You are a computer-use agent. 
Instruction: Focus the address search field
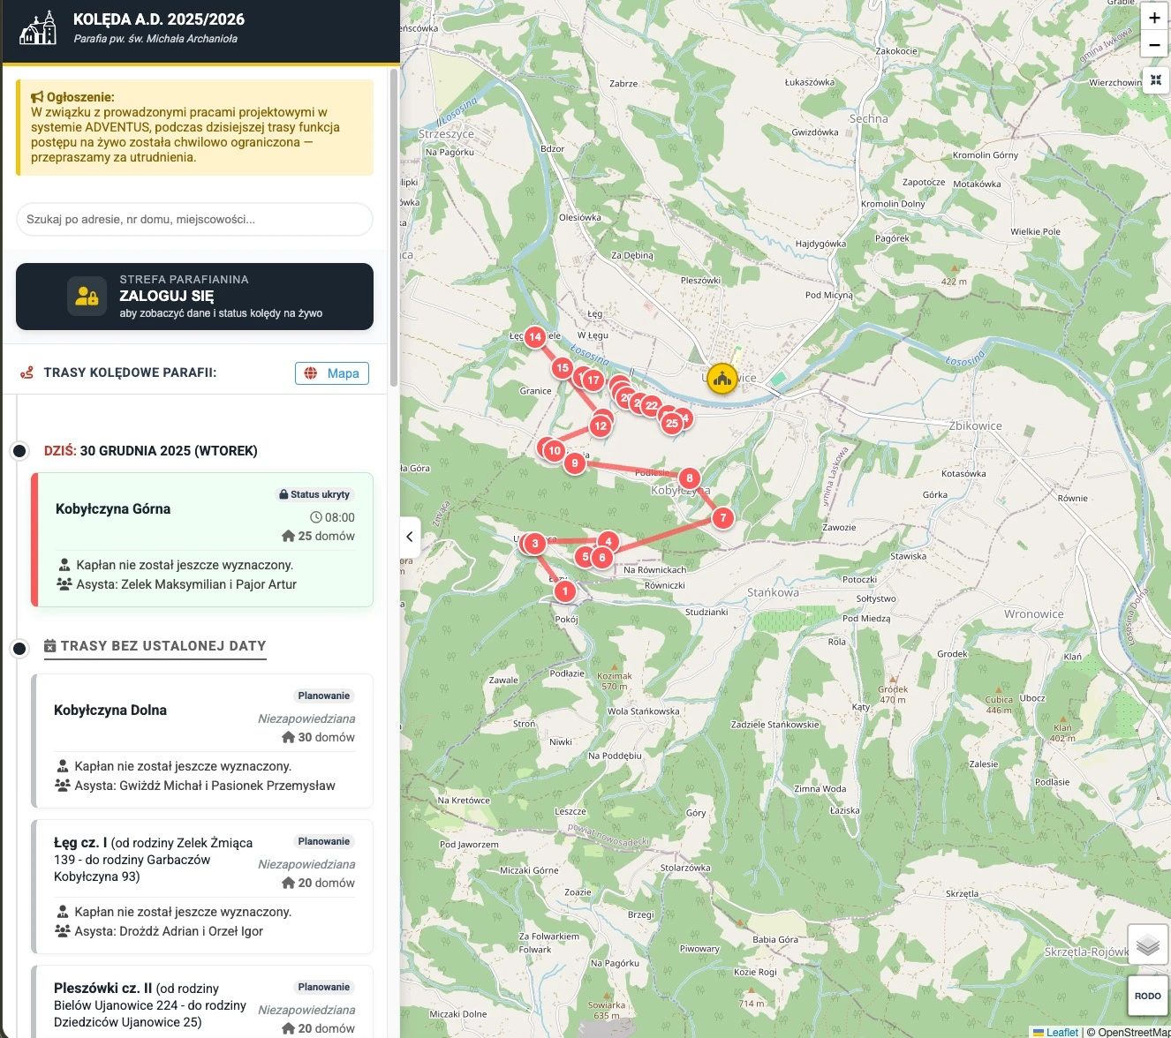[x=194, y=220]
